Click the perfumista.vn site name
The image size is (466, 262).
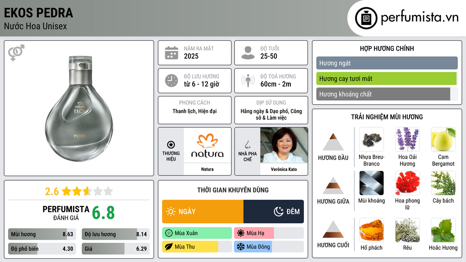(x=420, y=18)
